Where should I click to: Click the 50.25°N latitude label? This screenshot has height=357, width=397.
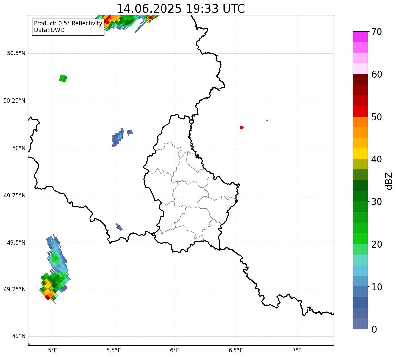click(15, 101)
